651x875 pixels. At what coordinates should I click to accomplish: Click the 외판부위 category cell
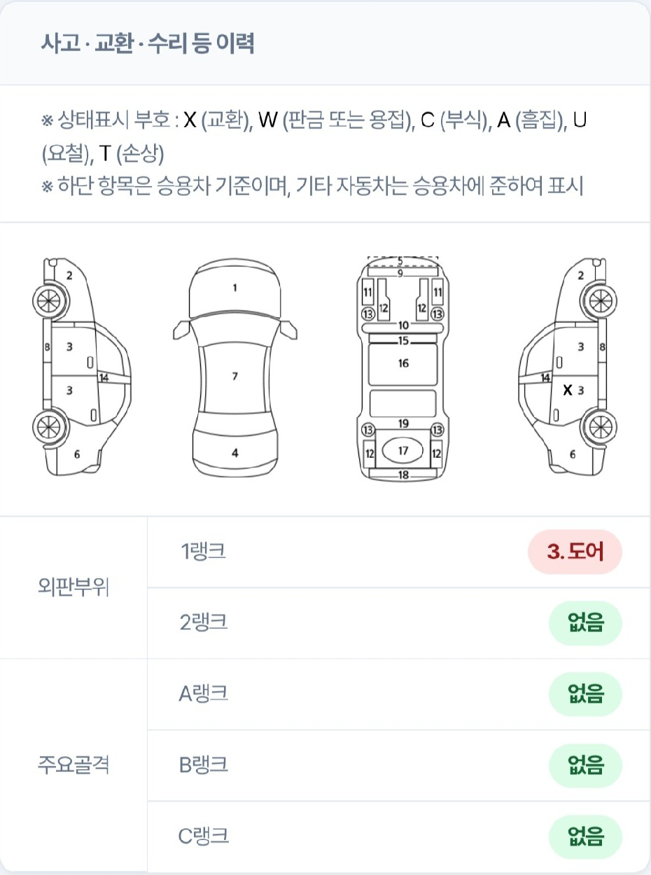[73, 587]
